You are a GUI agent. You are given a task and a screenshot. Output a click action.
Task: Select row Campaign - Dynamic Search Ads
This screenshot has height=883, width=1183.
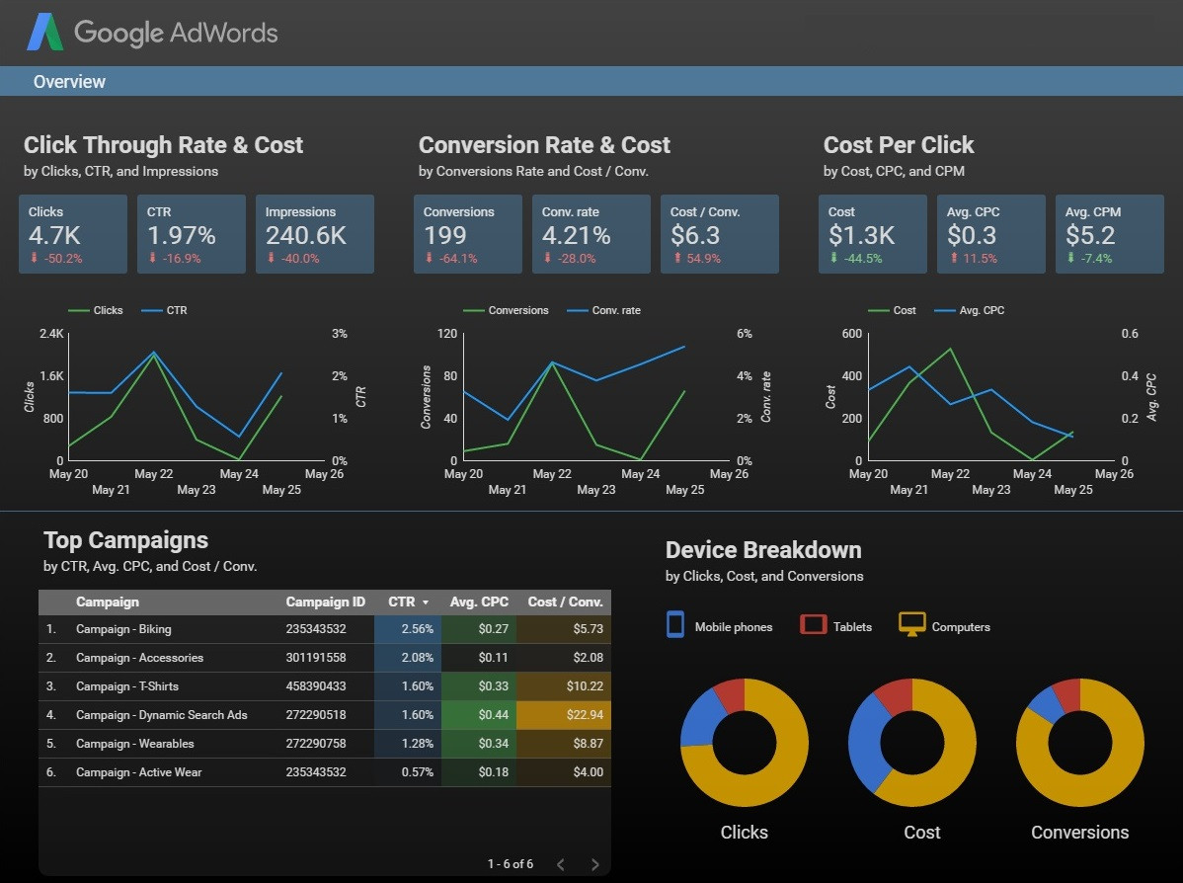(325, 715)
